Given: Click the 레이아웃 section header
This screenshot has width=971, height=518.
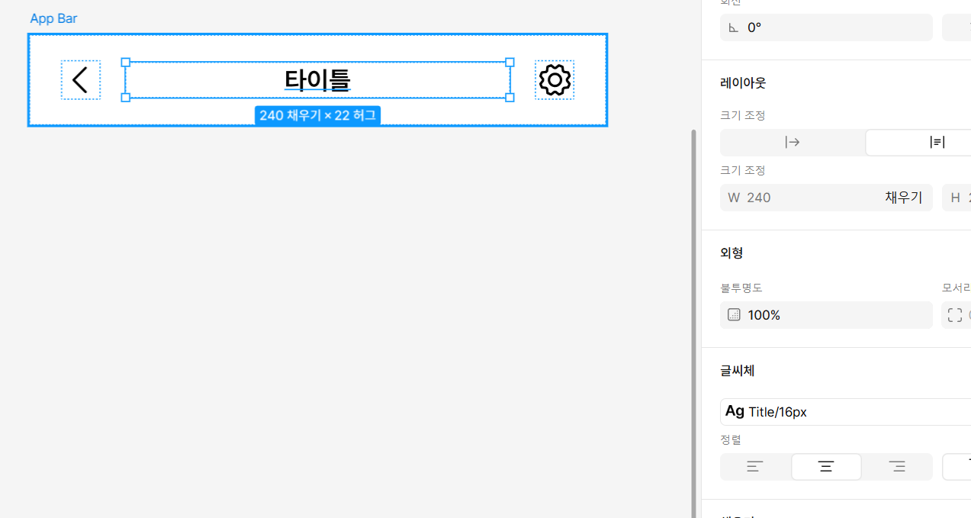Looking at the screenshot, I should pos(742,83).
